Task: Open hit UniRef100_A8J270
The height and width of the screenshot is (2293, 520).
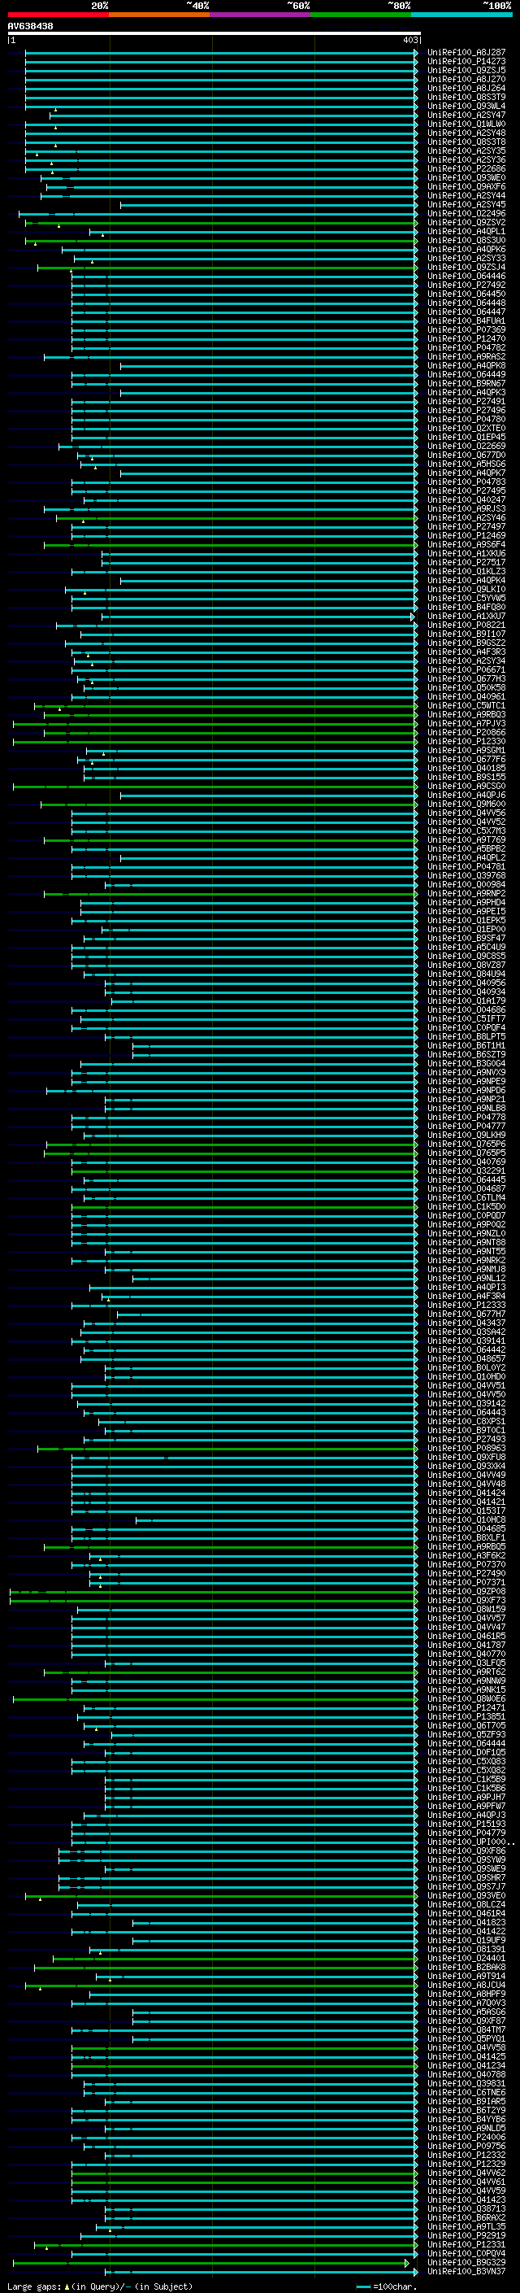Action: coord(466,79)
